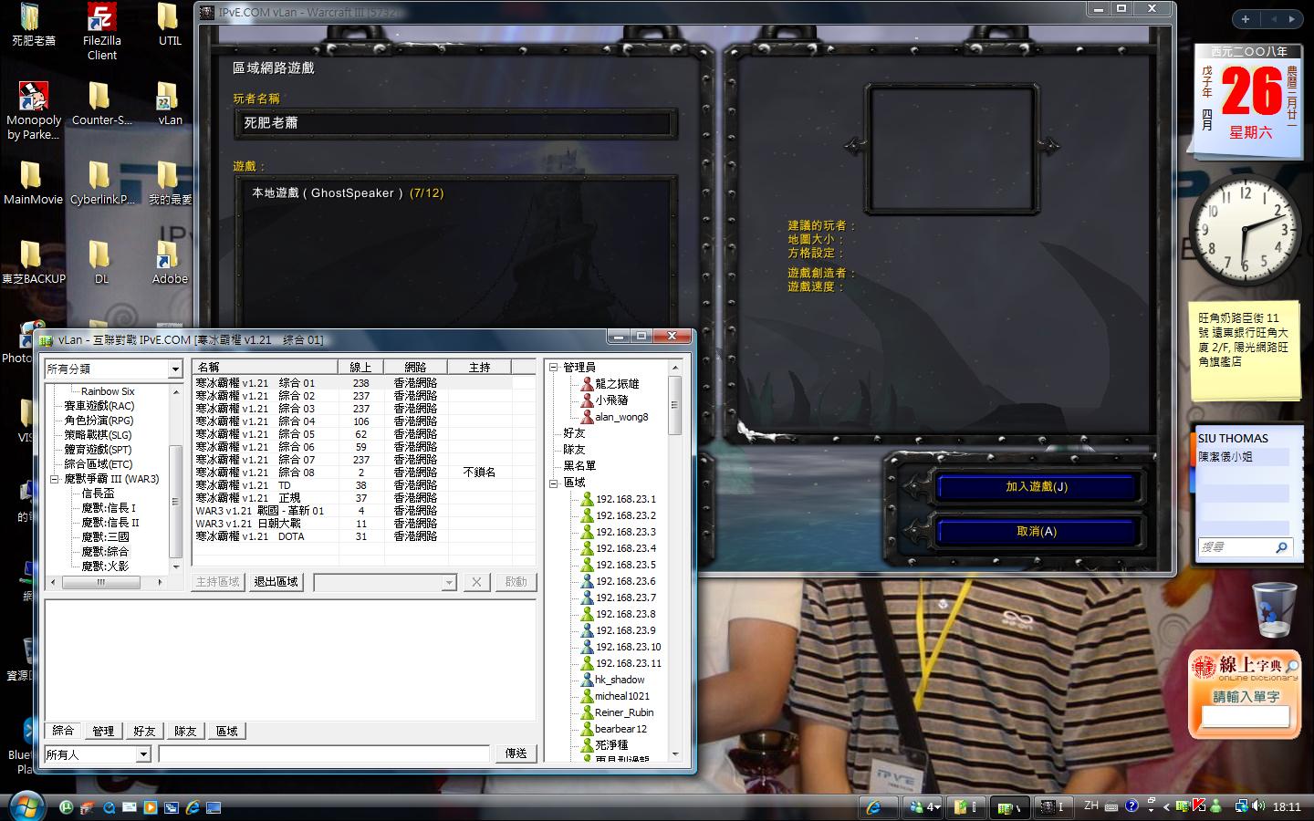Expand the grouped Messenger taskbar button arrow
Image resolution: width=1314 pixels, height=821 pixels.
pyautogui.click(x=937, y=806)
